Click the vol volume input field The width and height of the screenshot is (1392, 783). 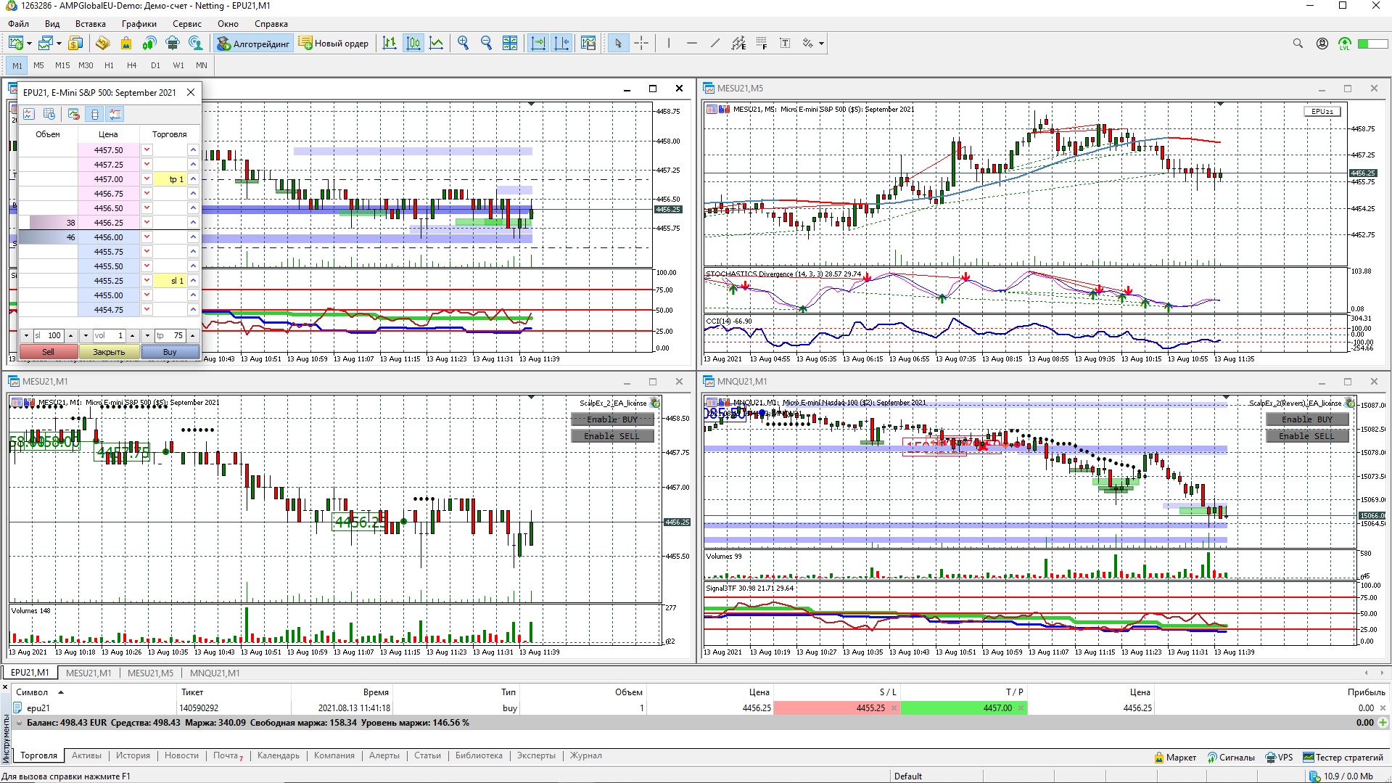click(109, 335)
